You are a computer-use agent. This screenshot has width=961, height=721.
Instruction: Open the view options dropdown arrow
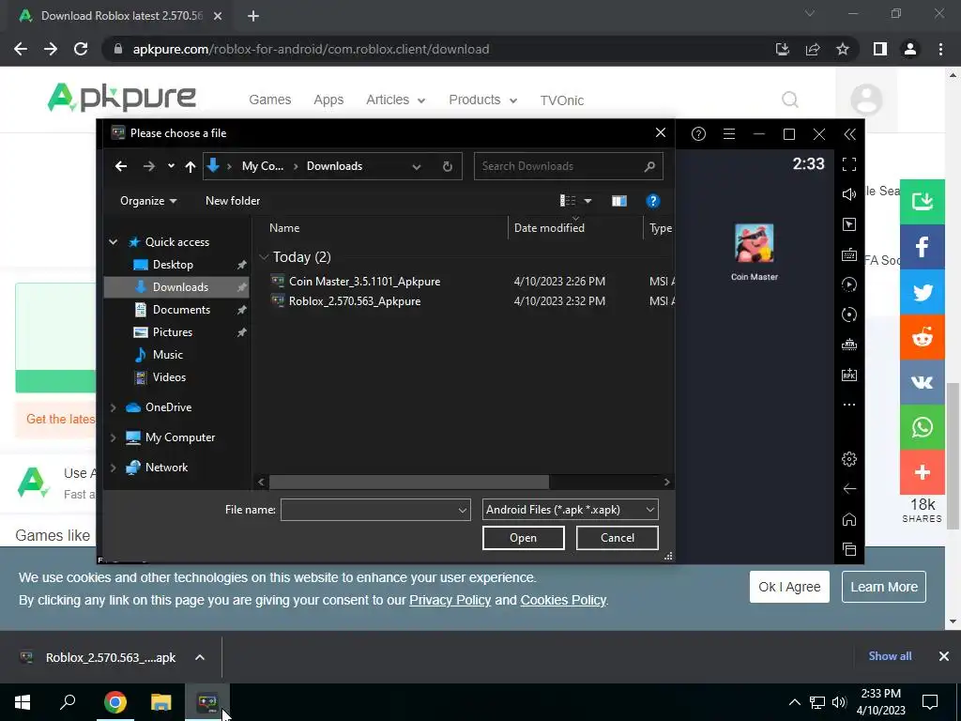click(587, 201)
